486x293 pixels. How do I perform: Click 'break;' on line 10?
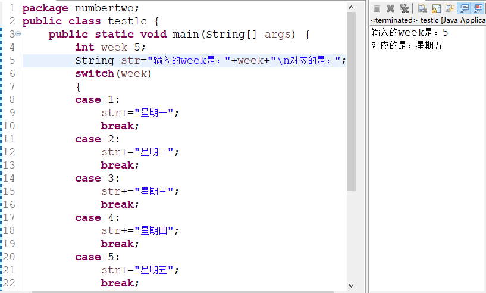pos(120,126)
